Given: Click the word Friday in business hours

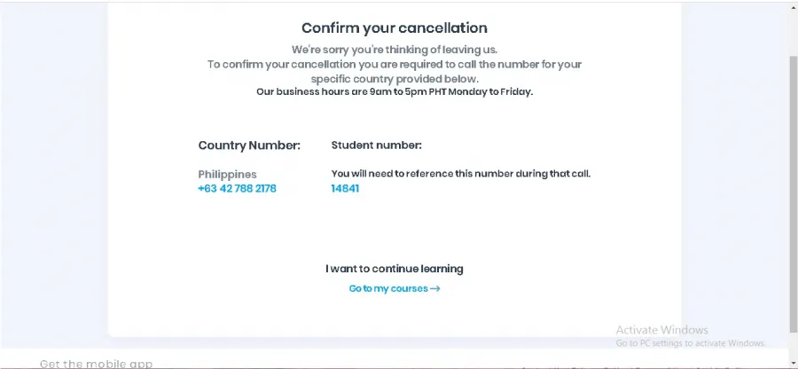Looking at the screenshot, I should 515,91.
